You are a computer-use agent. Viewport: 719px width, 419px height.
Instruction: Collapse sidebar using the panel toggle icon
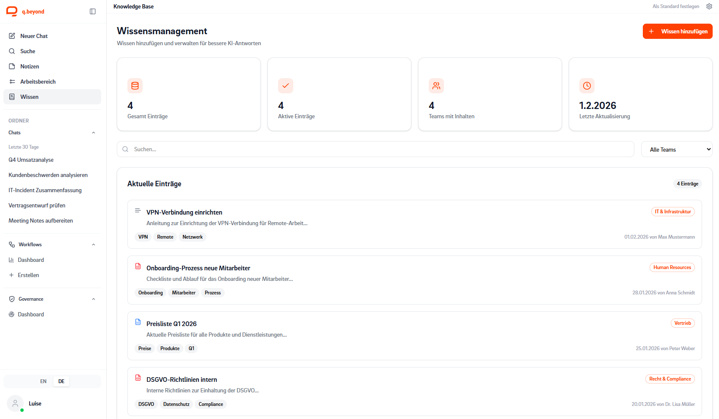[x=93, y=11]
